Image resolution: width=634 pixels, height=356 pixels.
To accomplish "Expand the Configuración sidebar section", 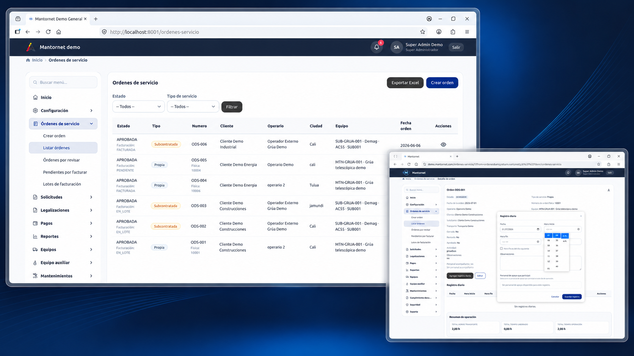I will tap(63, 110).
